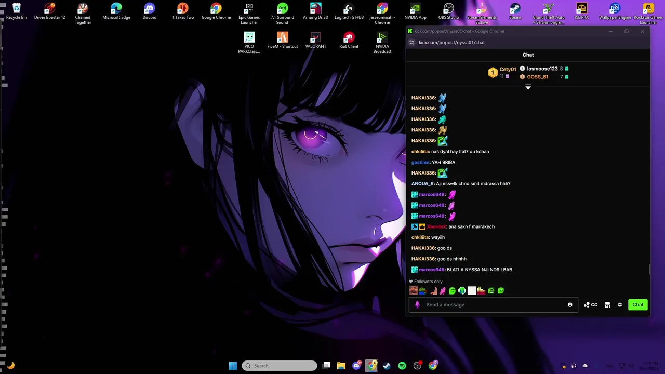Select the VALORANT desktop shortcut
The image size is (665, 374).
pos(315,41)
